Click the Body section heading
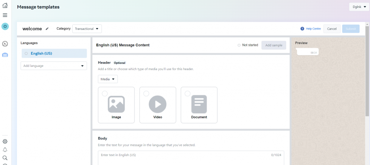This screenshot has height=165, width=370. point(103,138)
